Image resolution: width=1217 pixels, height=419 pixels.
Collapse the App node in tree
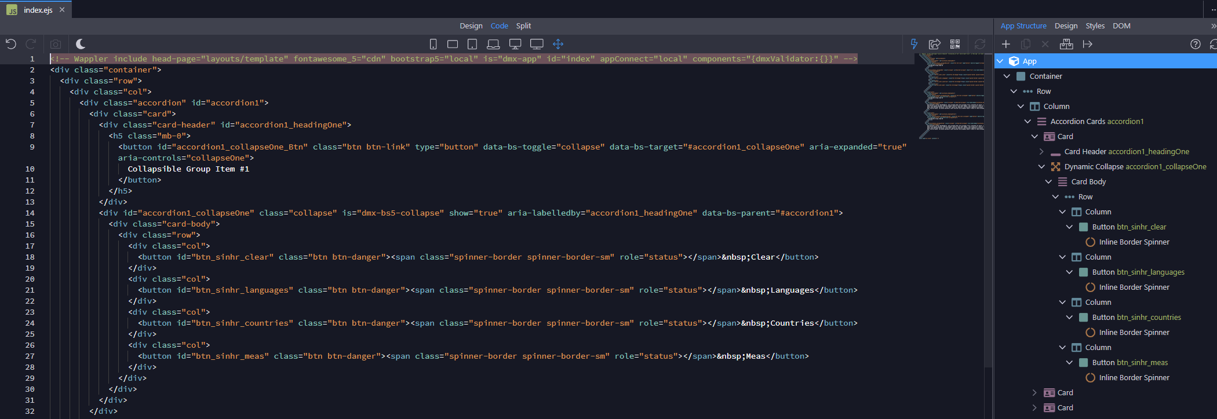[1000, 61]
